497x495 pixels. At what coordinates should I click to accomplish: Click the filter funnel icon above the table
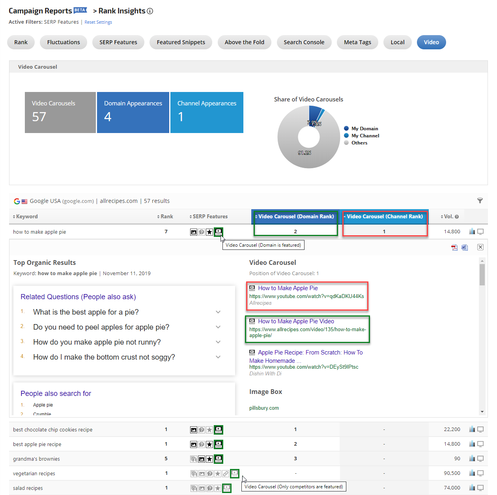coord(480,201)
